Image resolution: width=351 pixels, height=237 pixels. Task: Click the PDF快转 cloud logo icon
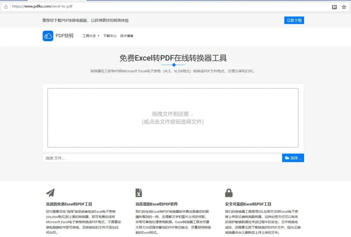48,36
